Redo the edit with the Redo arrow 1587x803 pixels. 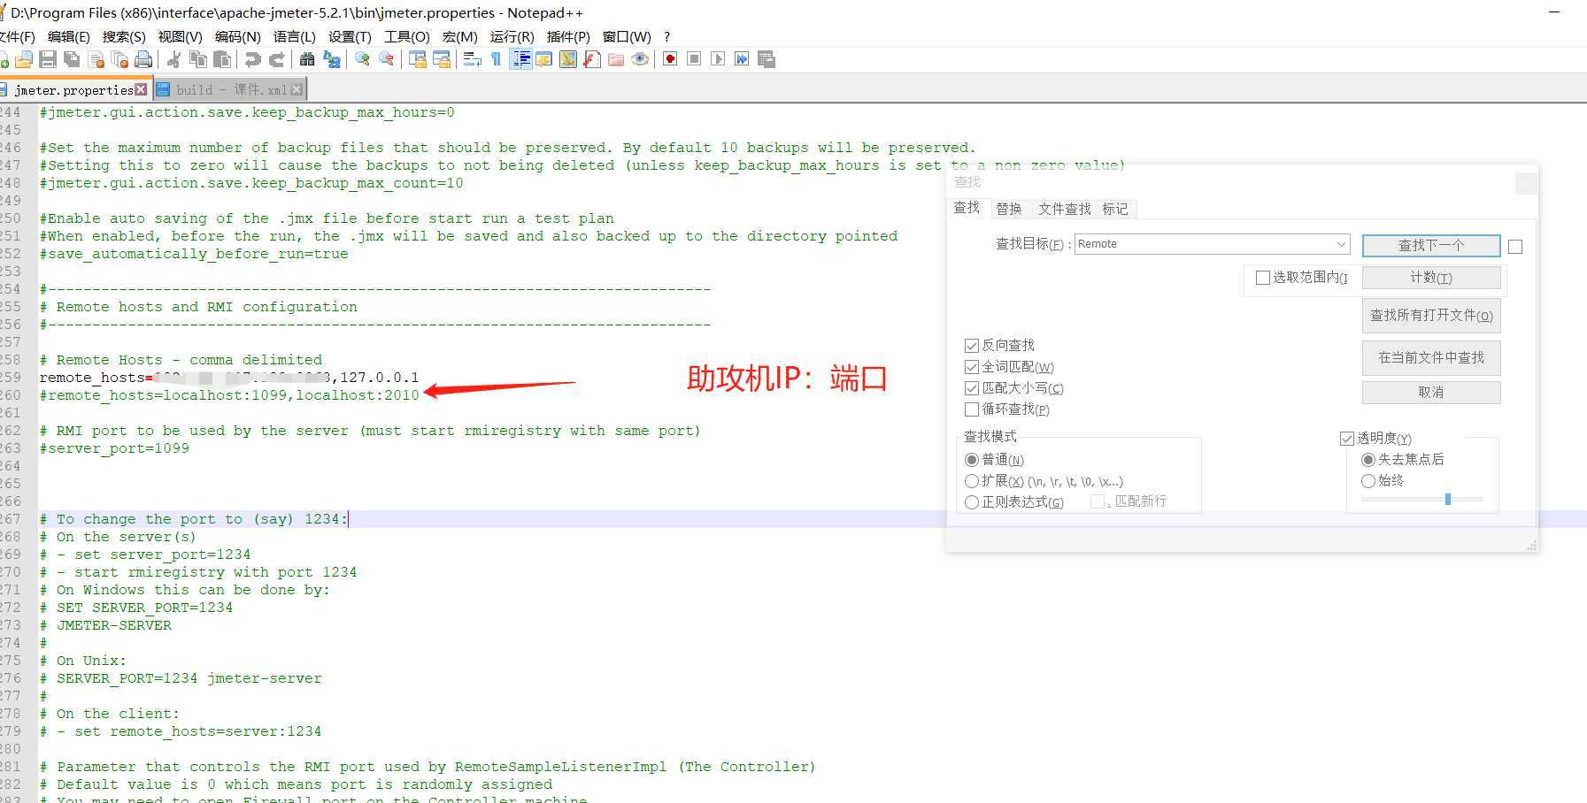(x=276, y=59)
